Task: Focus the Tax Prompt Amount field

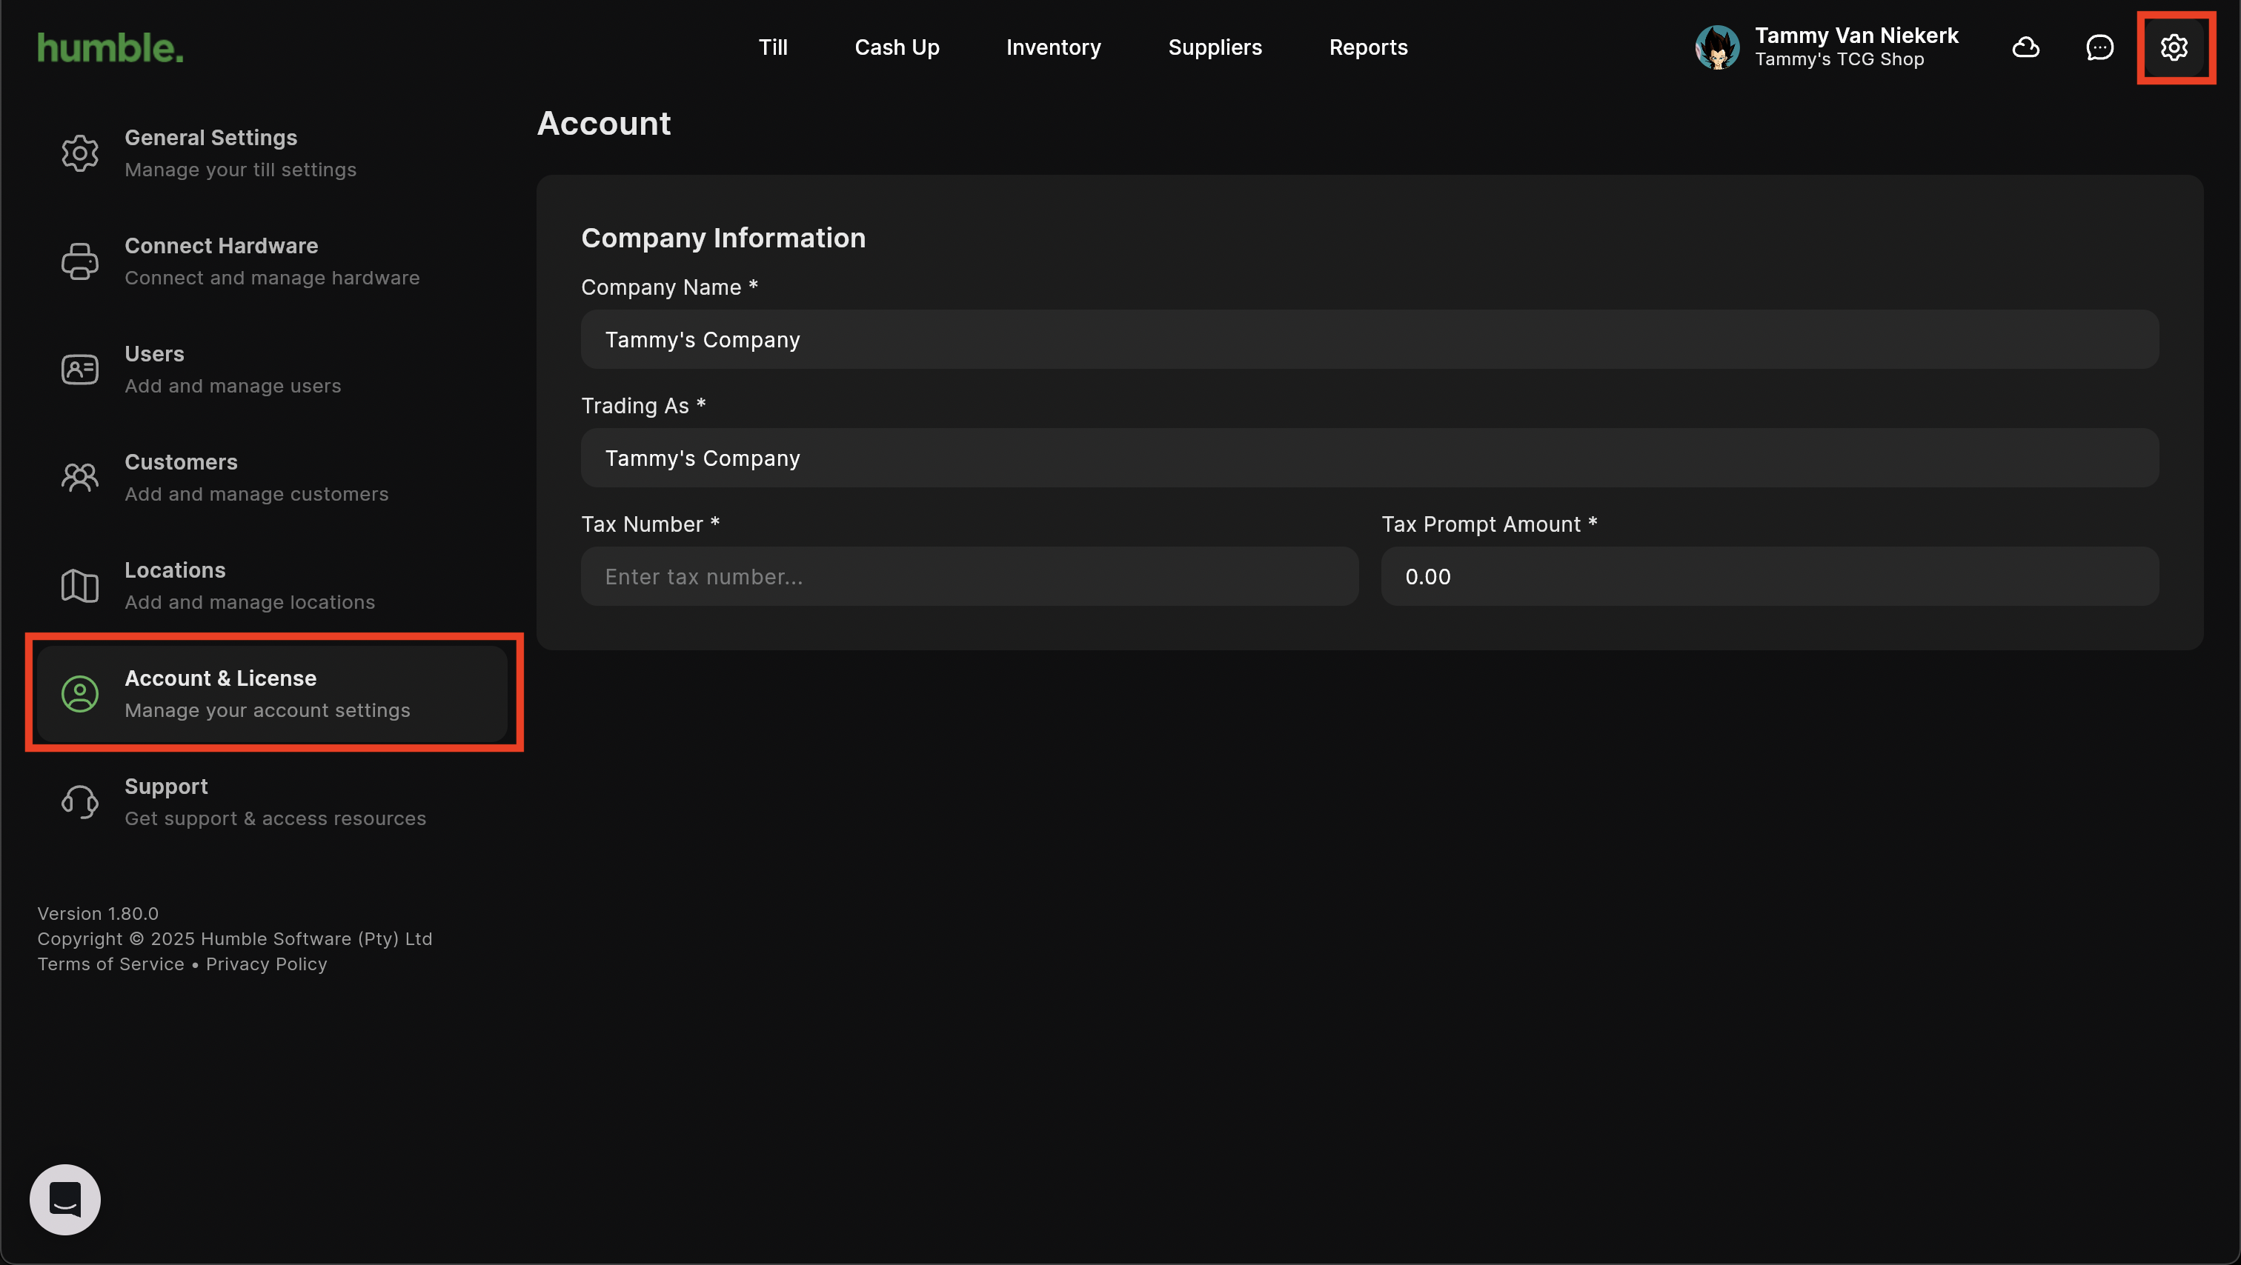Action: (x=1769, y=576)
